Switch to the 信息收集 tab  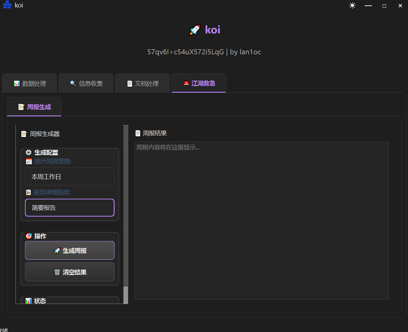pos(86,83)
